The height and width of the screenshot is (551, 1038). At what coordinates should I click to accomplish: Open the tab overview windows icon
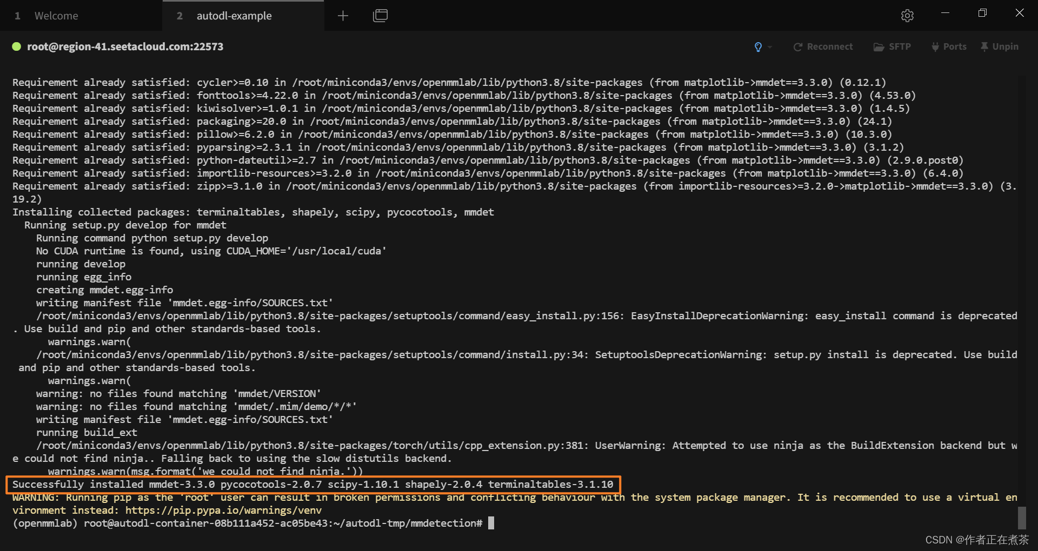point(381,16)
